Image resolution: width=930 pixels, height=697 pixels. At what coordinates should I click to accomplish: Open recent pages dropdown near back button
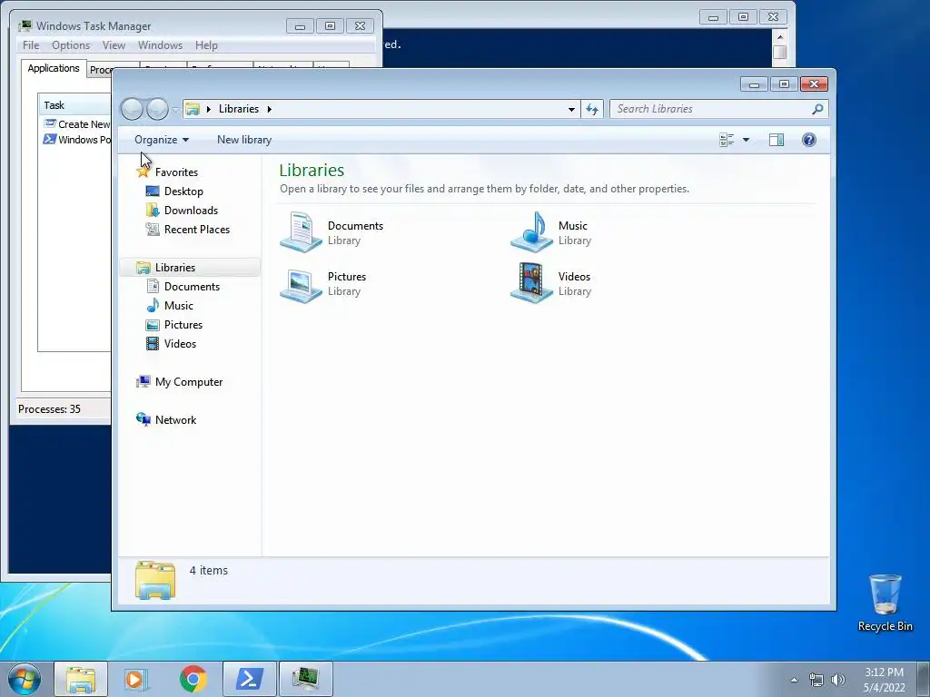pyautogui.click(x=175, y=110)
